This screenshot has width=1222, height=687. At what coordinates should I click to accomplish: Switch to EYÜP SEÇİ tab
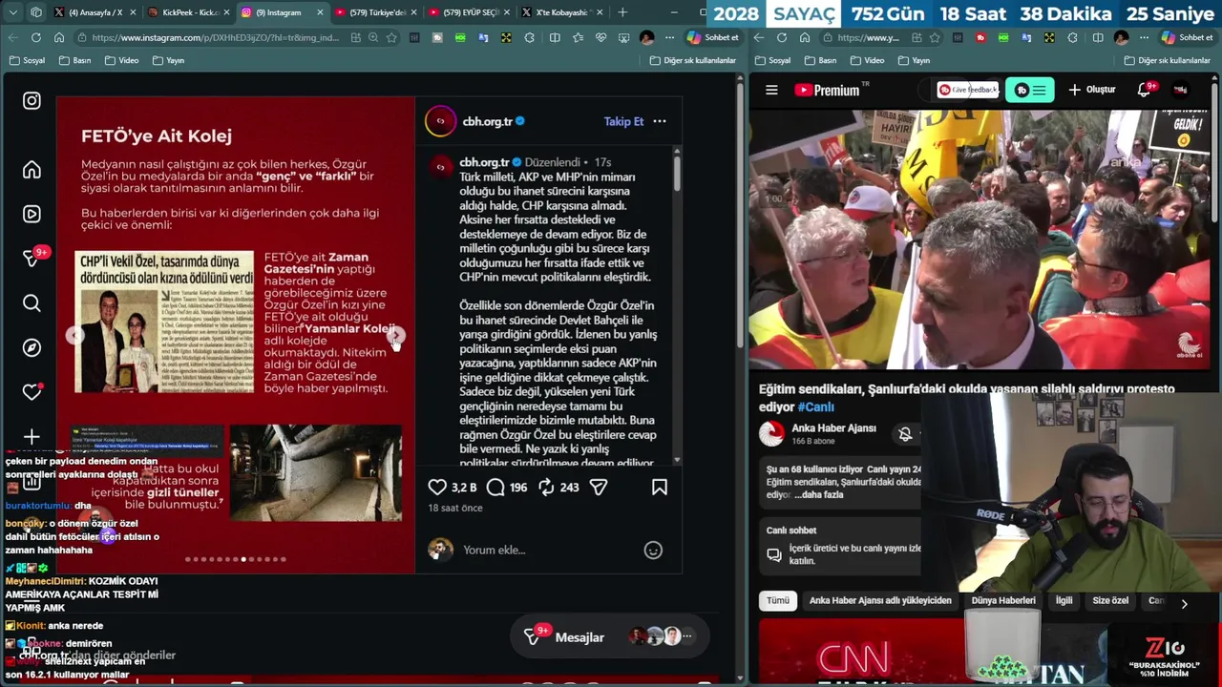click(x=468, y=12)
